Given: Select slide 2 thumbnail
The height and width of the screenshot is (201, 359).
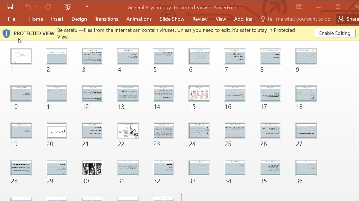Looking at the screenshot, I should point(57,56).
